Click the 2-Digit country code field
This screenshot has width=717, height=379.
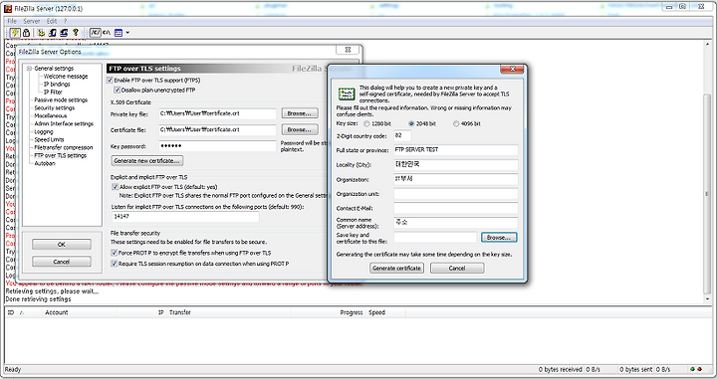(402, 135)
